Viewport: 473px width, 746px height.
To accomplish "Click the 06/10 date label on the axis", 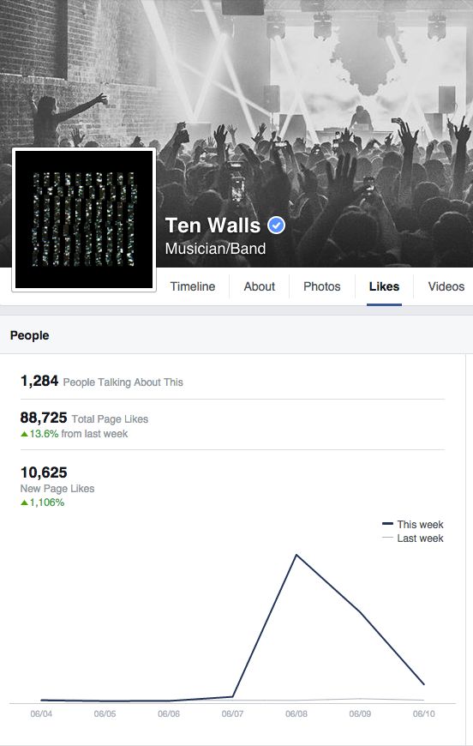I will pyautogui.click(x=423, y=713).
